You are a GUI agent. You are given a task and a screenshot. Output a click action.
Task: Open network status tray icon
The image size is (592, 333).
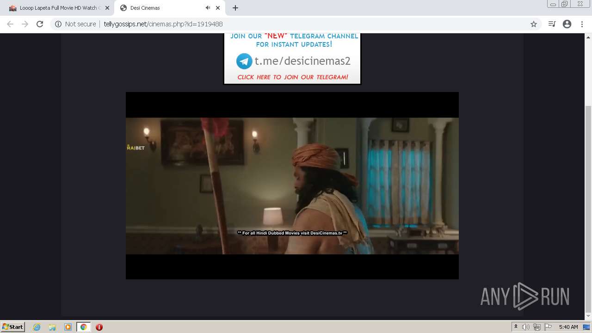pos(537,327)
